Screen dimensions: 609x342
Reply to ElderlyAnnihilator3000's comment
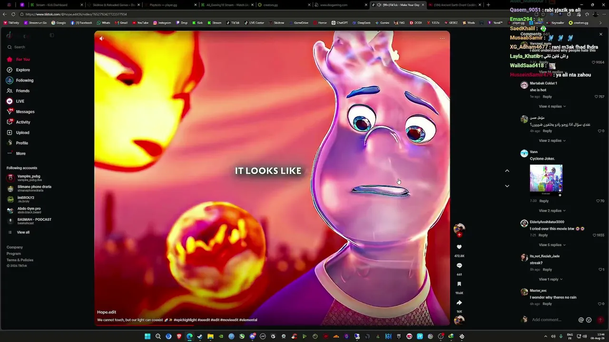[543, 235]
